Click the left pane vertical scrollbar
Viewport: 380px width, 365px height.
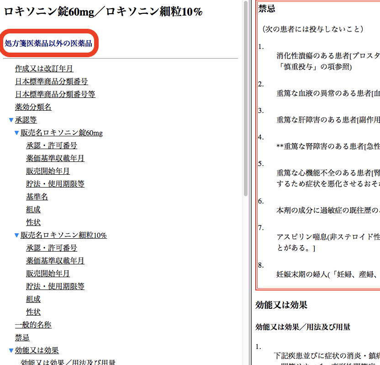(x=246, y=98)
